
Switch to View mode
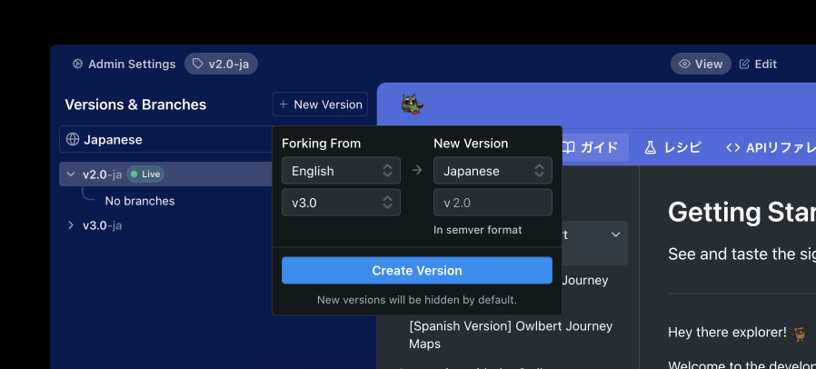click(x=701, y=64)
